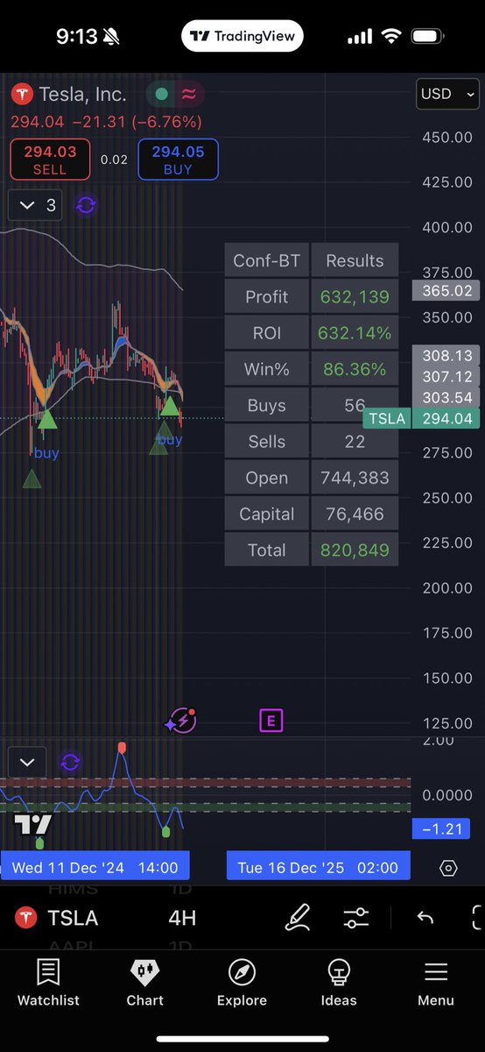Tap the red Tesla logo beside TSLA
This screenshot has width=485, height=1052.
pyautogui.click(x=25, y=918)
